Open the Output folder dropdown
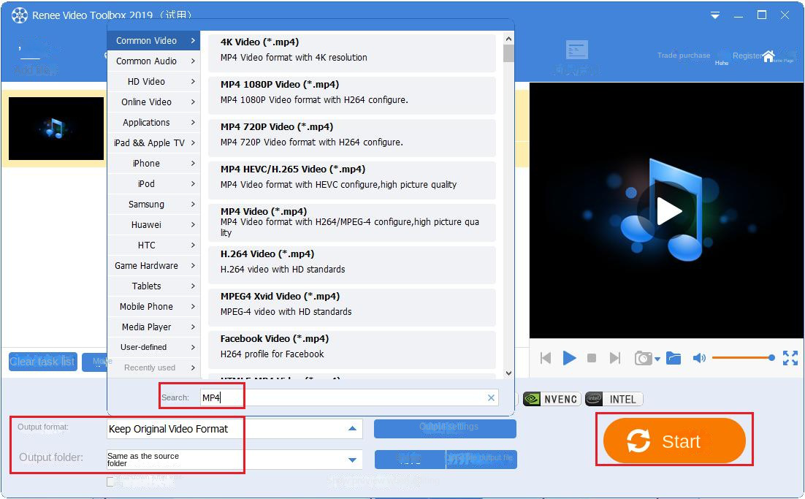 [354, 459]
